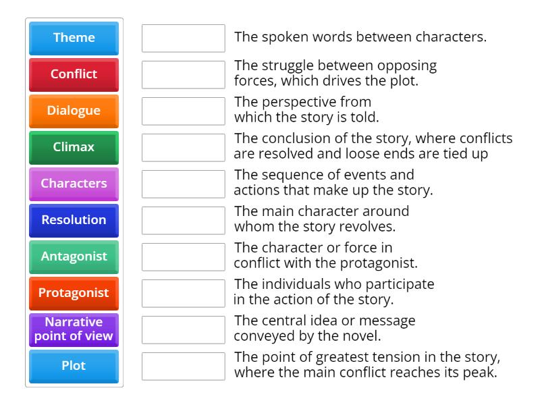Click the answer box for individuals who participate

(184, 293)
